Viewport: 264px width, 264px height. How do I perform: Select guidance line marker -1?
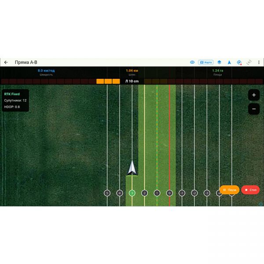click(x=182, y=193)
